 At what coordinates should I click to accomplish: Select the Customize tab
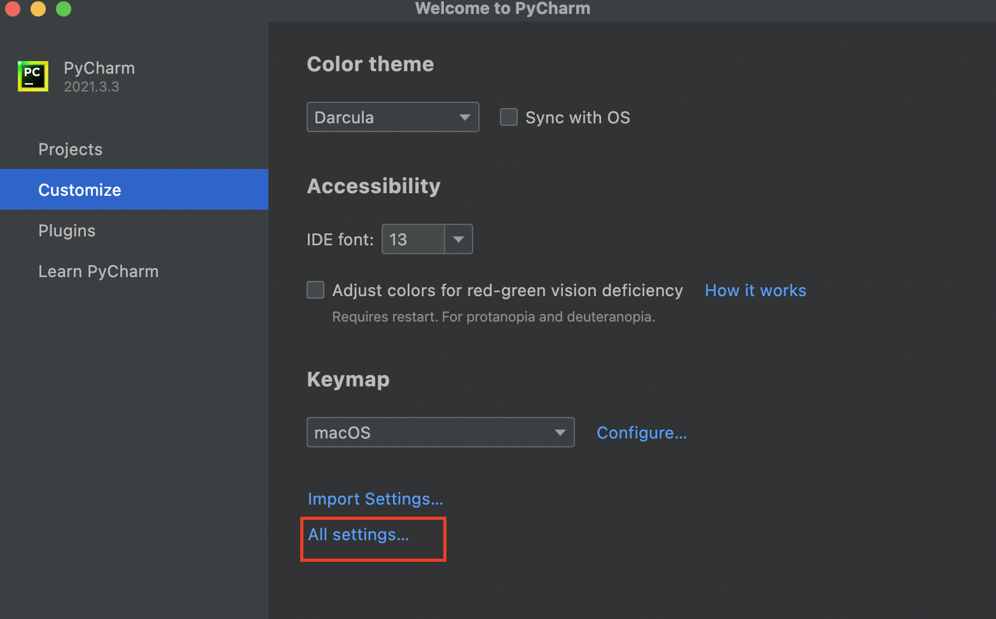pyautogui.click(x=134, y=189)
